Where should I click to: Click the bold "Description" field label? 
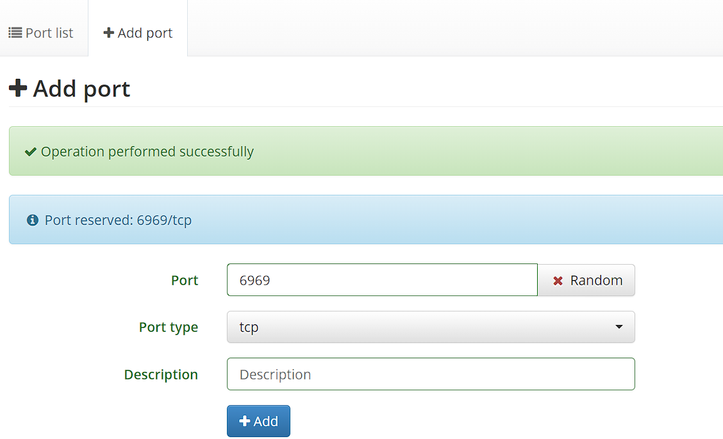(x=161, y=374)
